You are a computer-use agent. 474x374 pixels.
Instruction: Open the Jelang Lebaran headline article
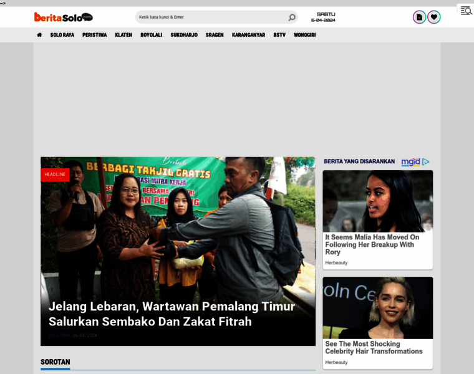pyautogui.click(x=172, y=314)
